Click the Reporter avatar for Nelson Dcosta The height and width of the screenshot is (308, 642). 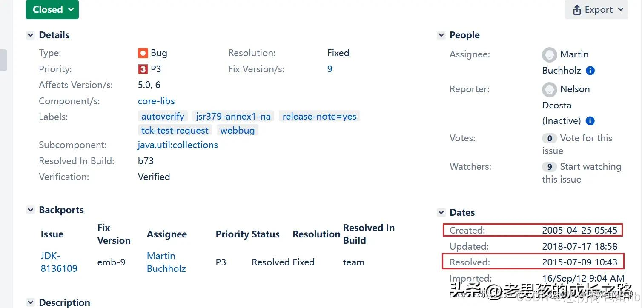tap(549, 89)
